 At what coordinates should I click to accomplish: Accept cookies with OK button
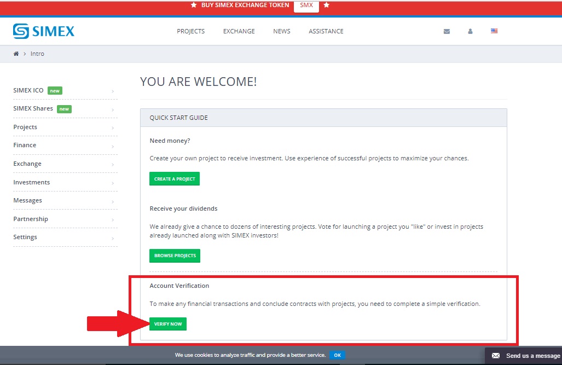(337, 355)
